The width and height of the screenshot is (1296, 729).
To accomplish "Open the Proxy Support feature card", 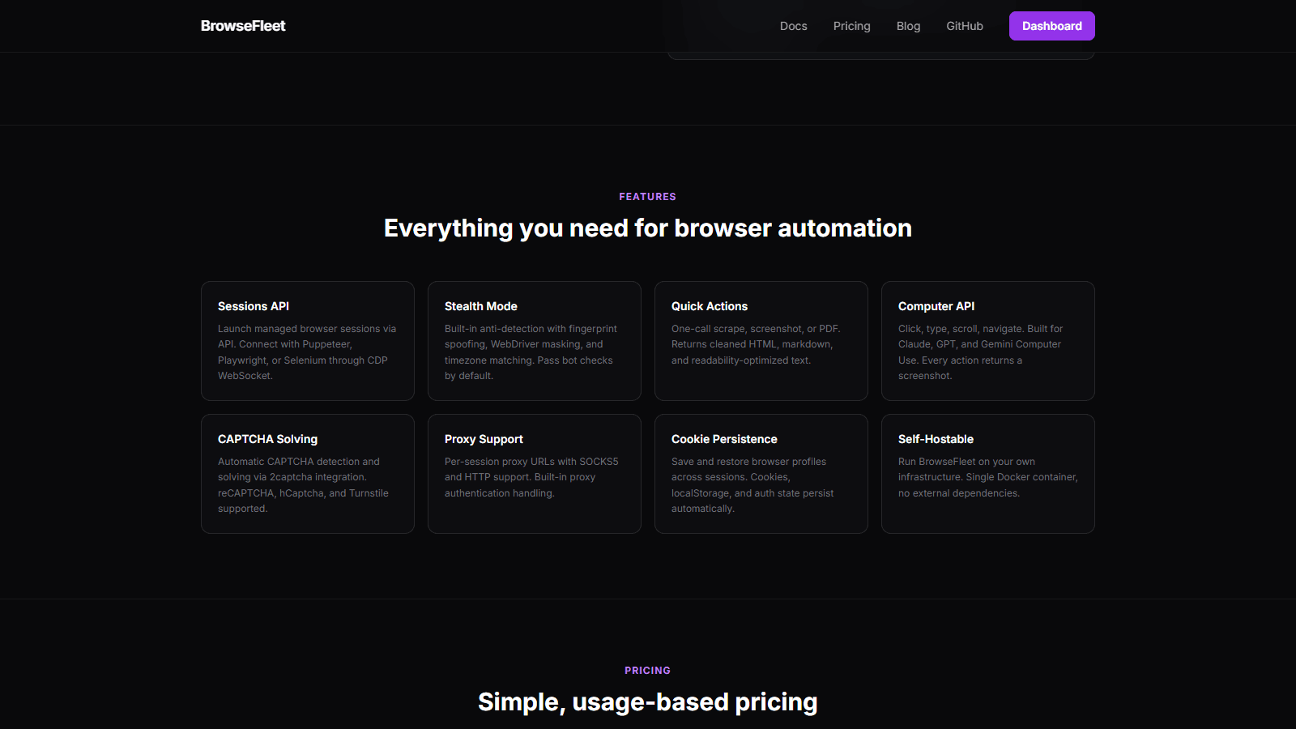I will coord(534,473).
